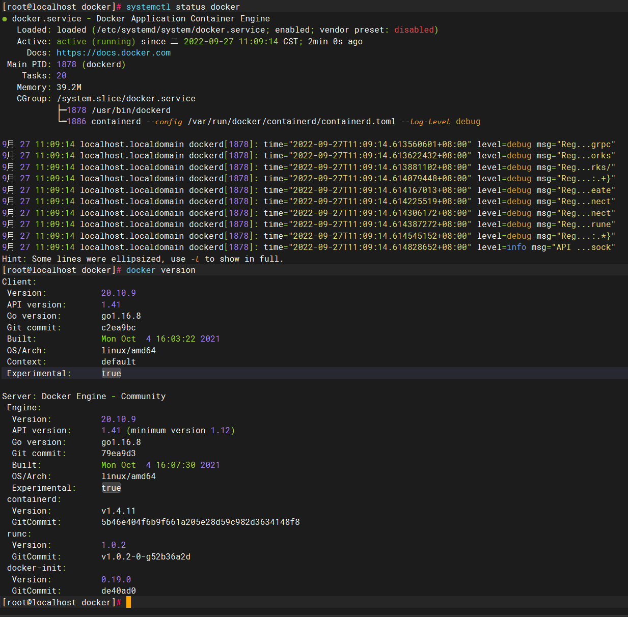
Task: Click the Engine Go version go1.16.8
Action: pos(121,442)
